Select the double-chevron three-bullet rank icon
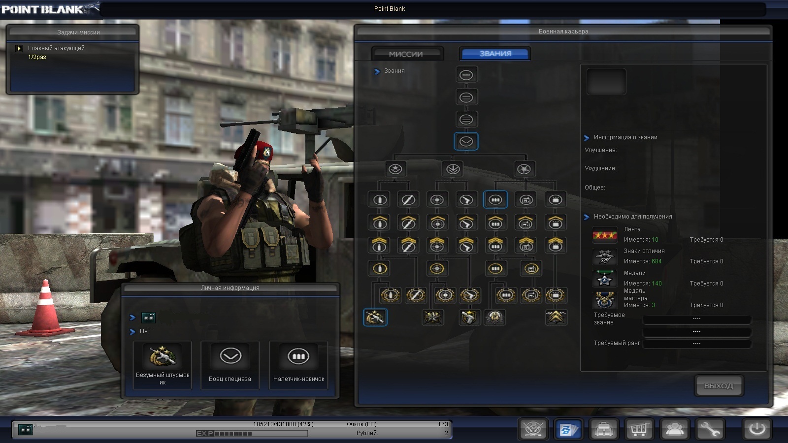The width and height of the screenshot is (788, 443). point(495,245)
